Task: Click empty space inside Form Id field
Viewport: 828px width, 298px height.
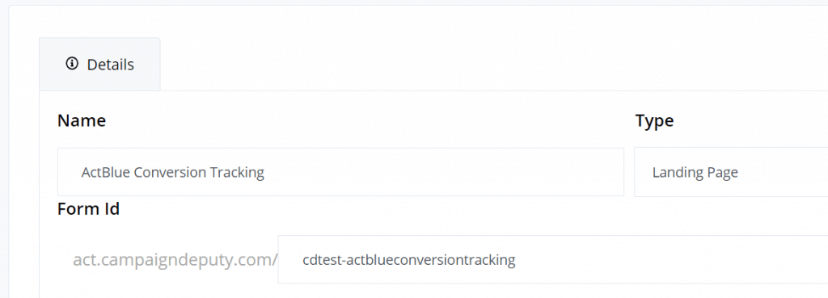Action: point(670,259)
